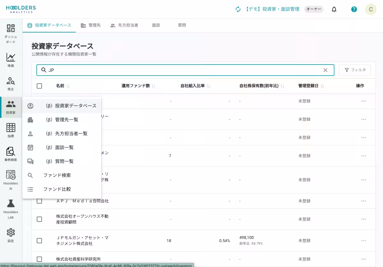Switch to the 面談 tab
This screenshot has height=267, width=383.
(156, 25)
